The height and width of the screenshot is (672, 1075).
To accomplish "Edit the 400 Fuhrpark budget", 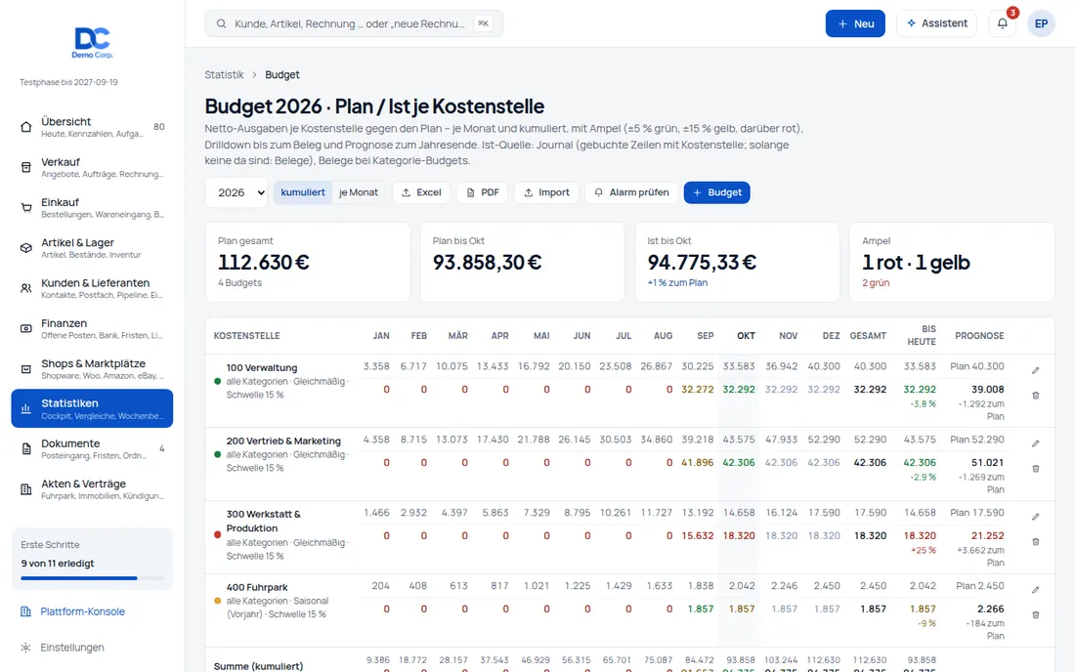I will pos(1035,591).
